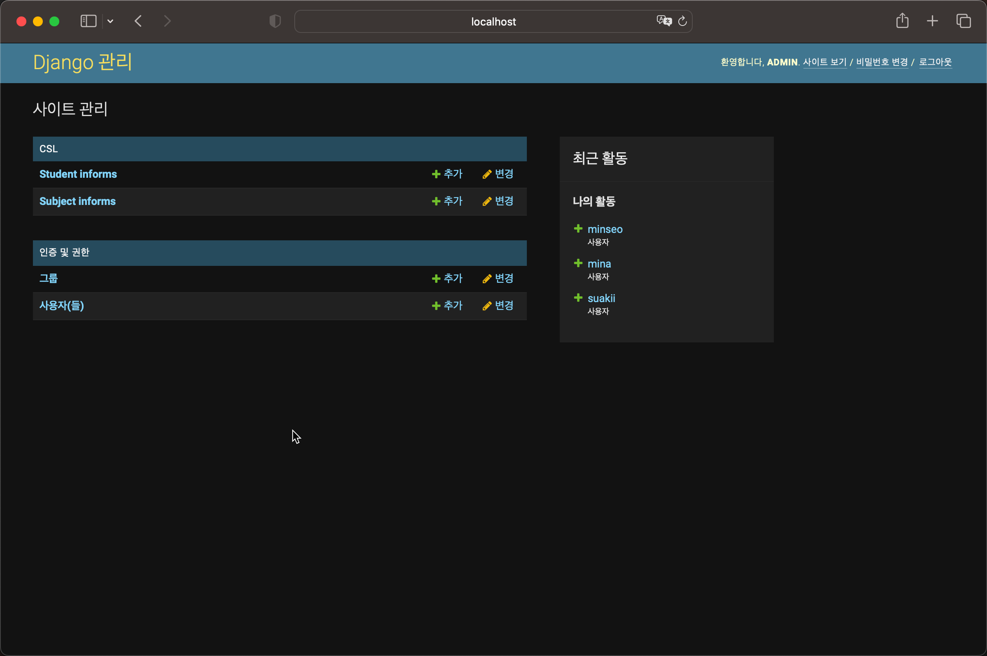Screen dimensions: 987x656
Task: Open the Student informs model link
Action: tap(78, 174)
